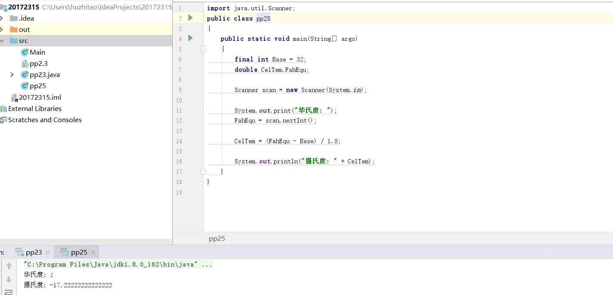Click the System.out.print 华氏度 line
The height and width of the screenshot is (295, 613).
(x=286, y=111)
